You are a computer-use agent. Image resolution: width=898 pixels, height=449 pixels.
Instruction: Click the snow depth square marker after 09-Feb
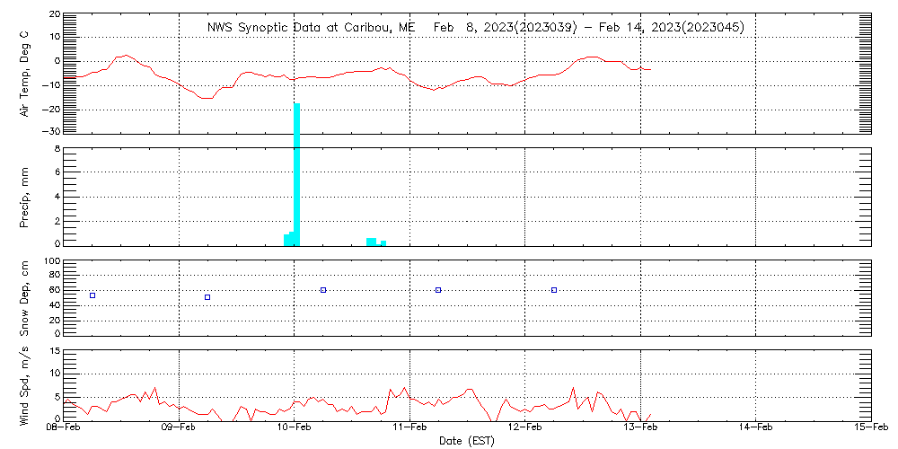pos(207,297)
